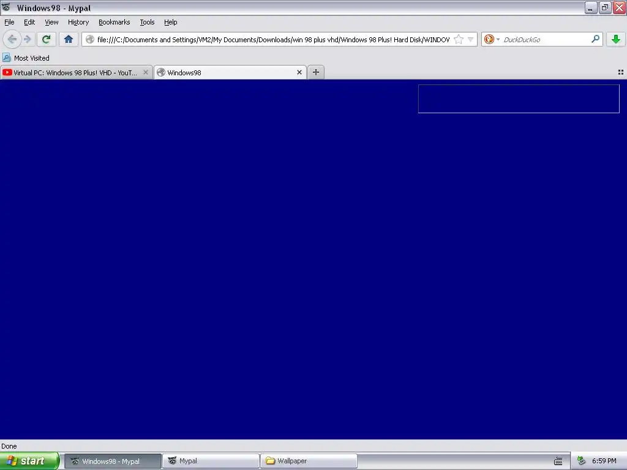Image resolution: width=627 pixels, height=470 pixels.
Task: Switch to Windows98 - Mypal taskbar button
Action: tap(113, 461)
